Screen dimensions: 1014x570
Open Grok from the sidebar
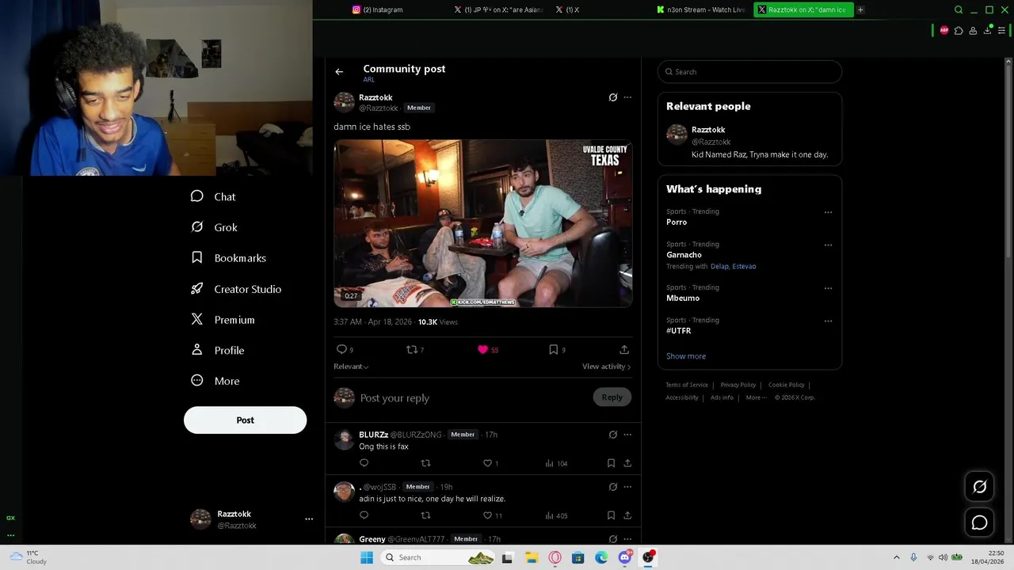[x=214, y=227]
